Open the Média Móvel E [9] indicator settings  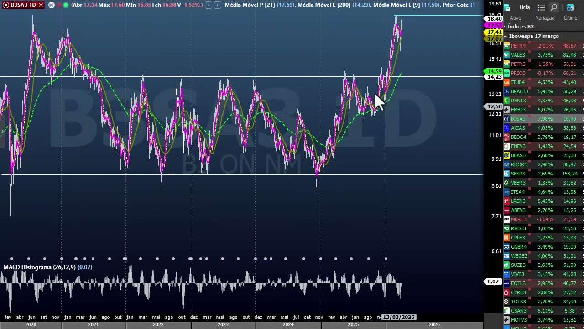tap(406, 5)
